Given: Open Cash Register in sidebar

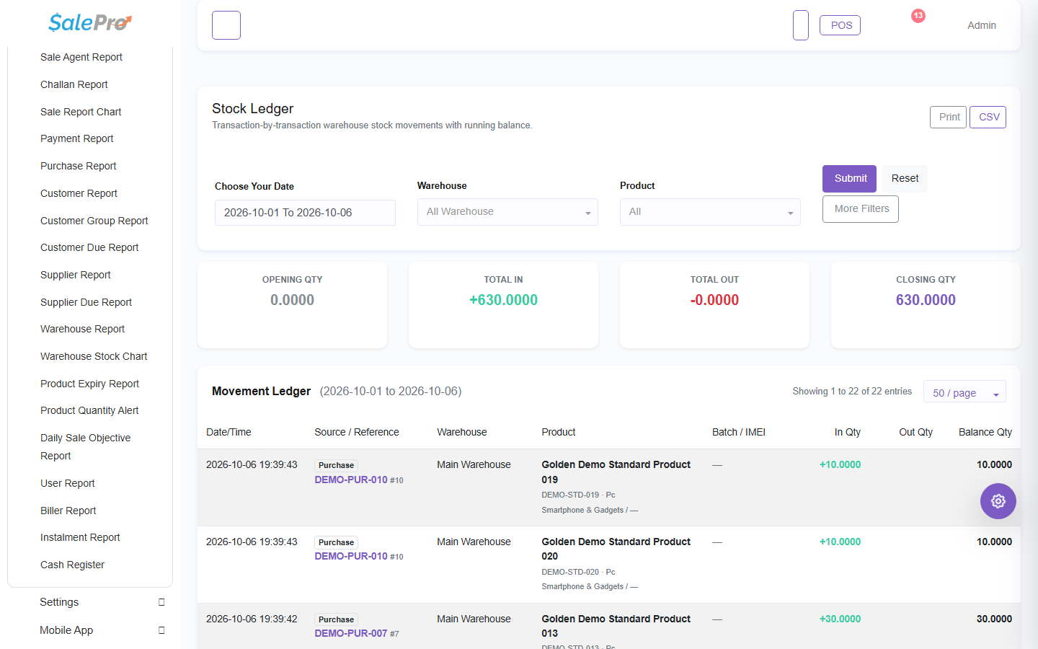Looking at the screenshot, I should [x=73, y=565].
